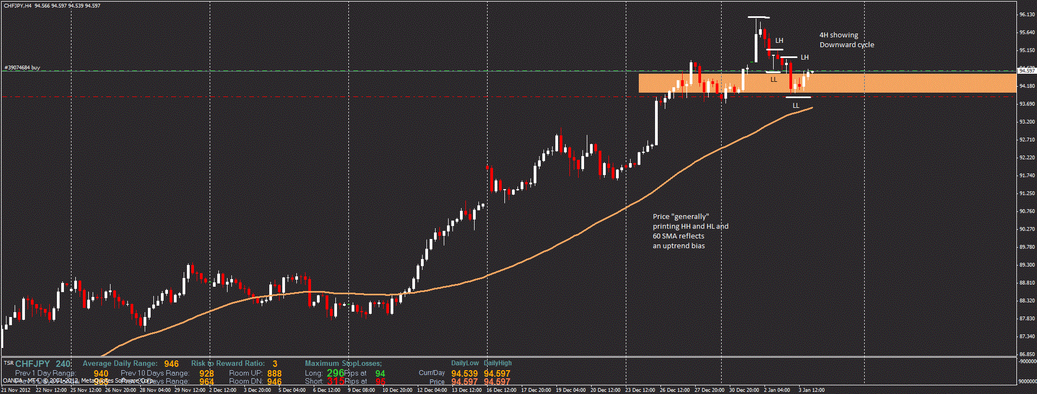Select the '4H showing Downward cycle' text annotation
The width and height of the screenshot is (1037, 394).
click(x=846, y=40)
